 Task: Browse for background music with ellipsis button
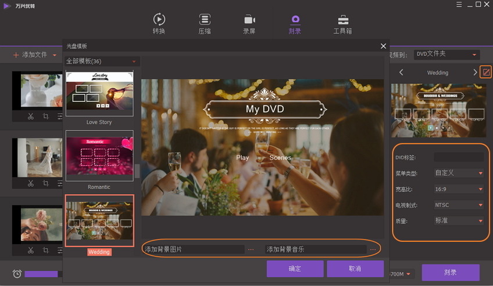pos(373,249)
